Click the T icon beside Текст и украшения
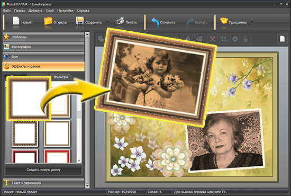 [x=6, y=183]
